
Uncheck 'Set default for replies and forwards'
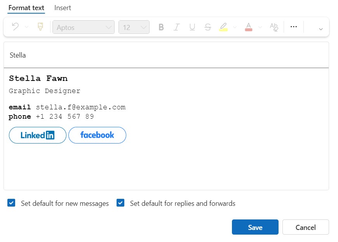(120, 203)
